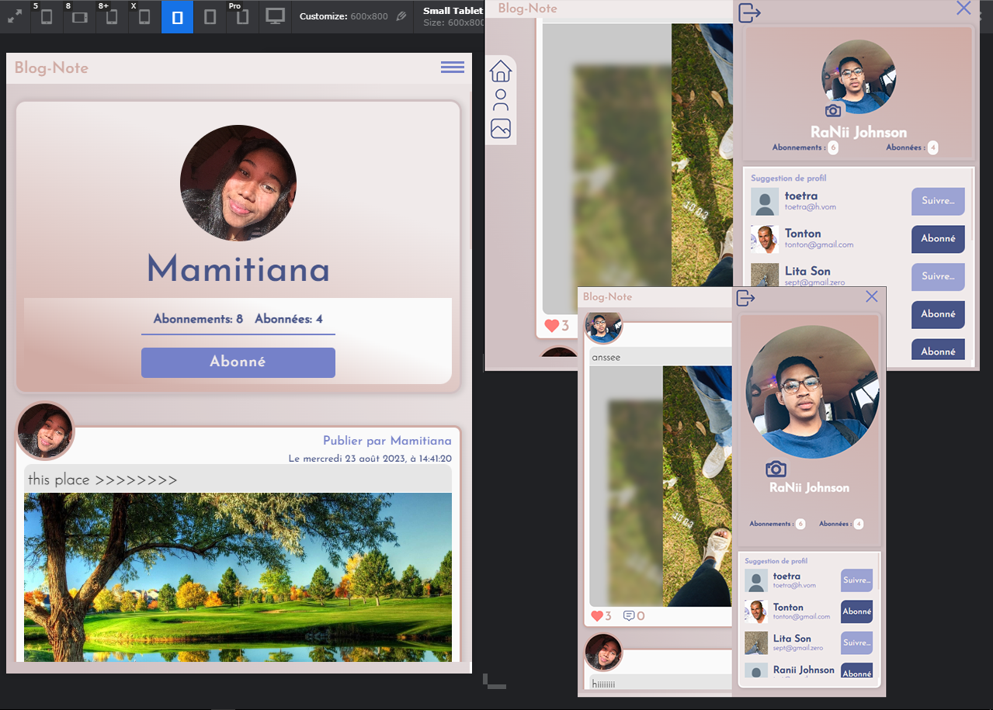Select the landscape device preset labeled 8
The image size is (993, 710).
pos(79,16)
